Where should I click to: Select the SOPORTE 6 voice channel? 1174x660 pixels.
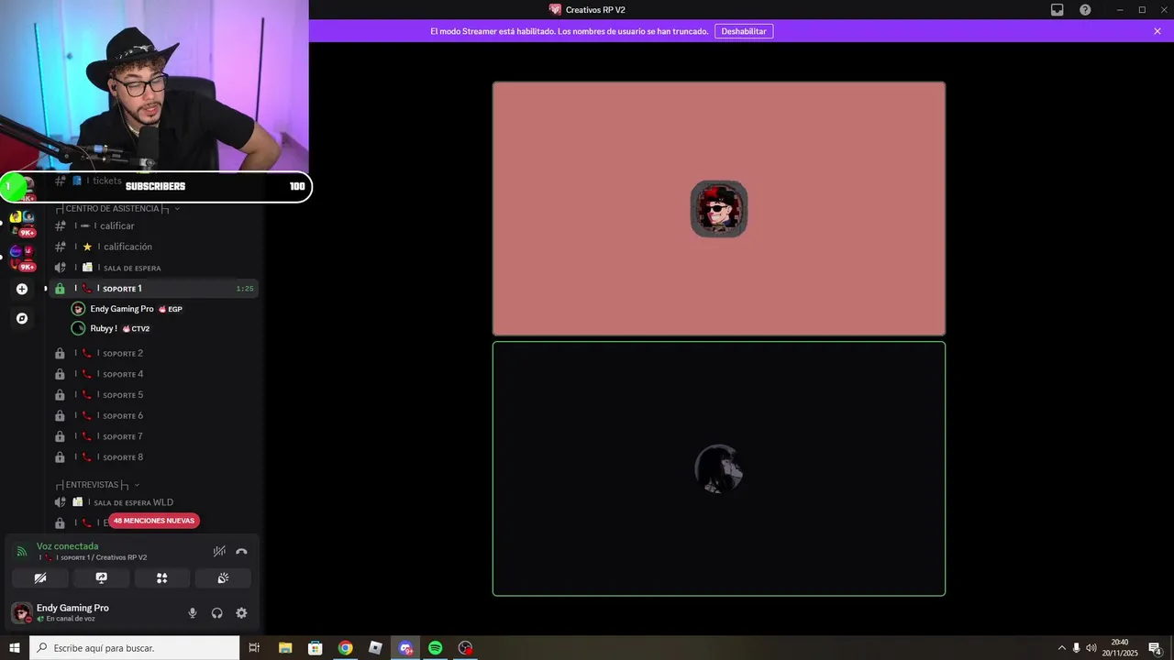point(153,416)
